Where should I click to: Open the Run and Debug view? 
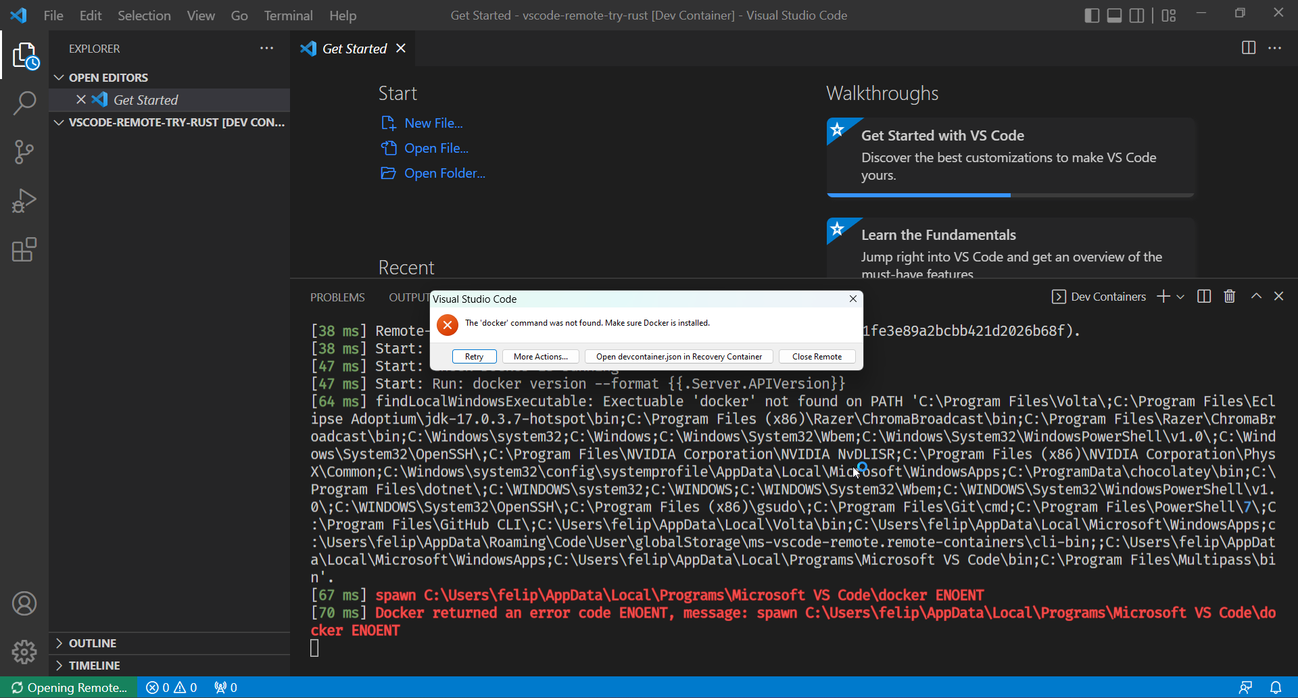point(24,201)
